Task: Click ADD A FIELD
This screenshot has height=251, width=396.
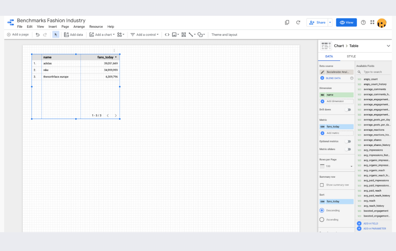Action: (x=371, y=223)
